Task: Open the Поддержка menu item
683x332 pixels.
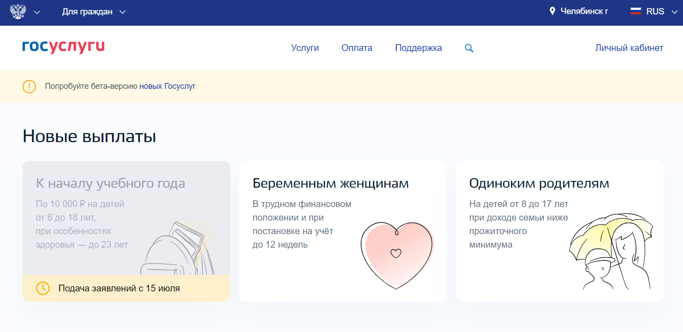Action: coord(418,48)
